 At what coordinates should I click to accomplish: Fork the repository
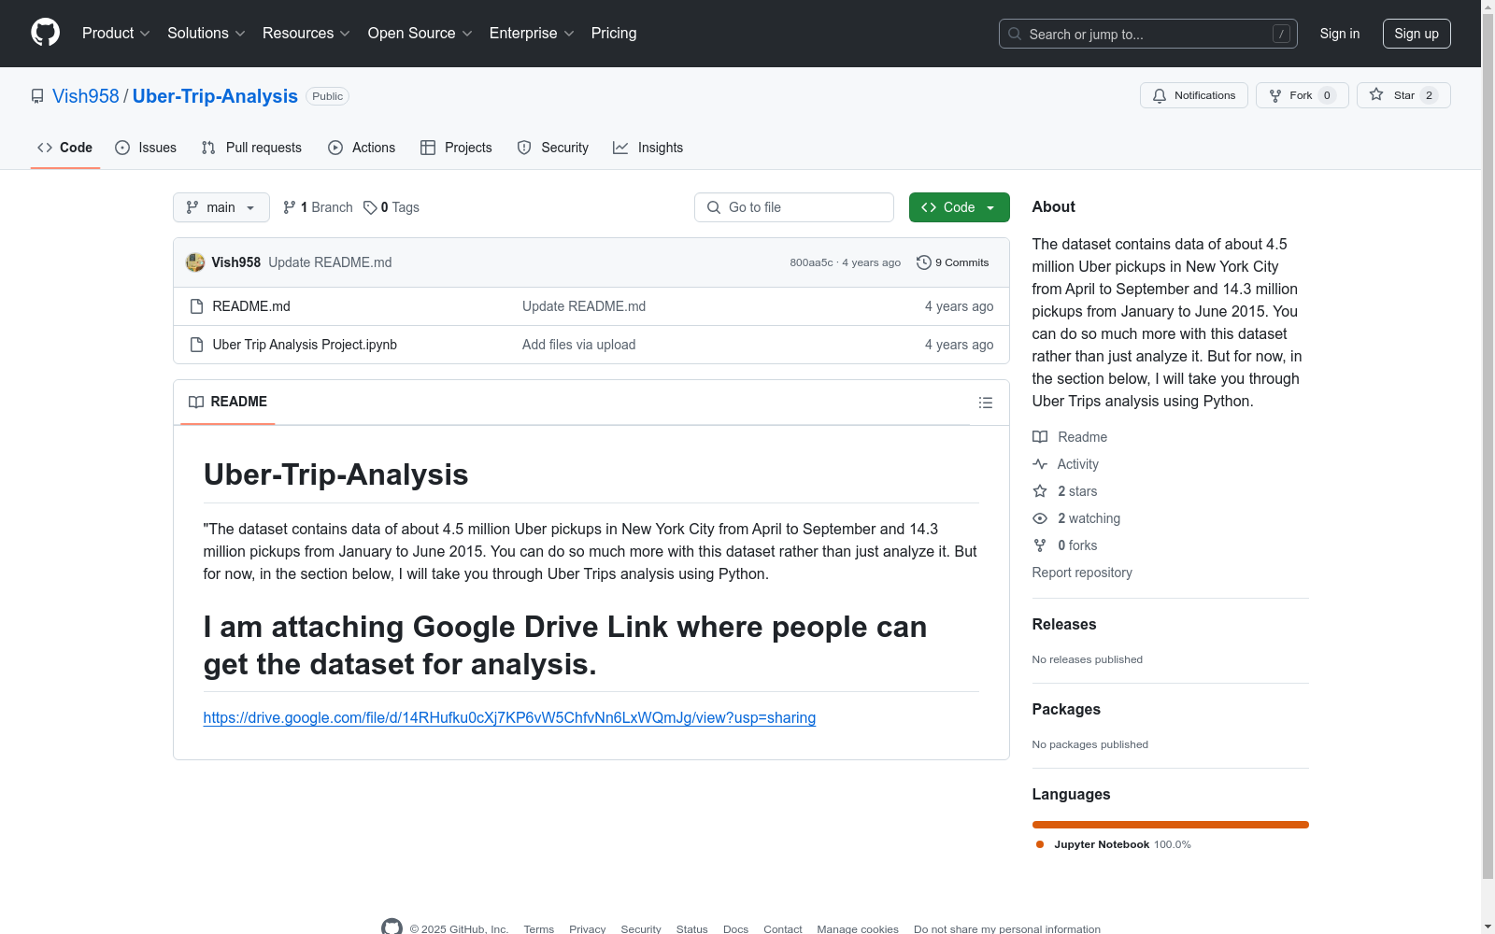click(x=1303, y=95)
